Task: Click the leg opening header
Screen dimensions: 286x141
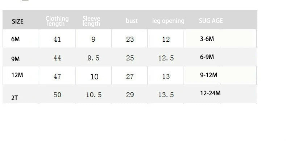Action: (x=168, y=21)
